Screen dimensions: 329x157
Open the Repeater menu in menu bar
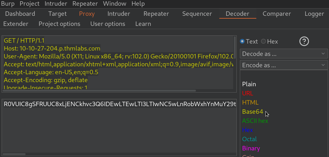click(x=85, y=3)
